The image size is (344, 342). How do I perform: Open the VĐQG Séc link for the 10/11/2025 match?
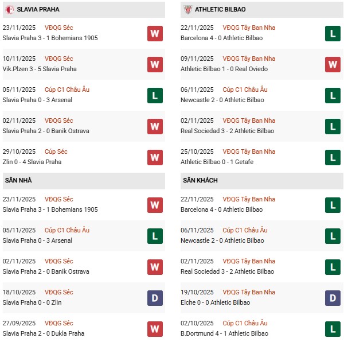(x=60, y=59)
